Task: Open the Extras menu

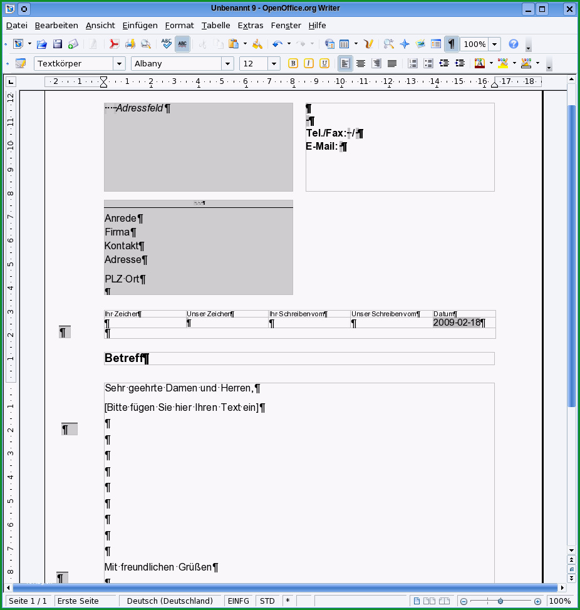Action: point(251,25)
